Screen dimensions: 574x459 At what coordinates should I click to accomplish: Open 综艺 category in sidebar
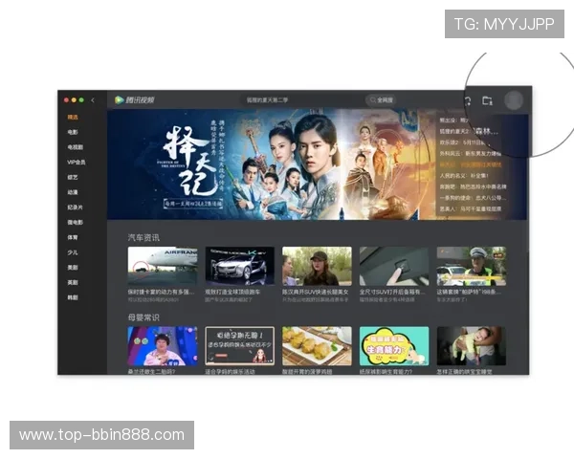tap(73, 177)
